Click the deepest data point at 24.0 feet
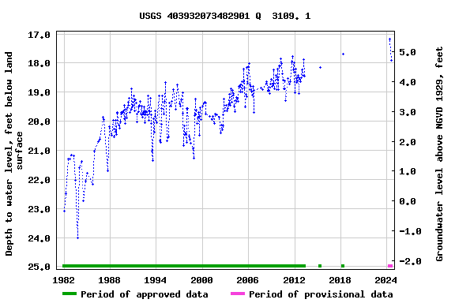Image resolution: width=455 pixels, height=303 pixels. [77, 238]
